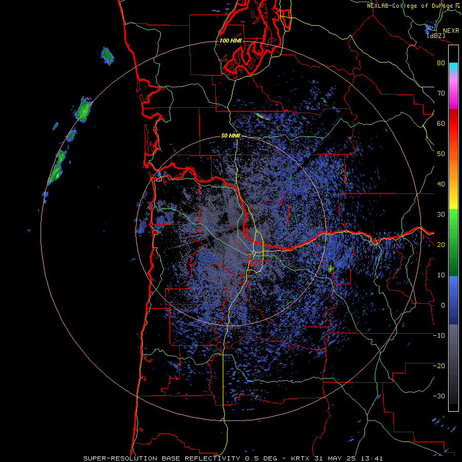
Task: Pick the cyan band of the color bar
Action: 453,67
